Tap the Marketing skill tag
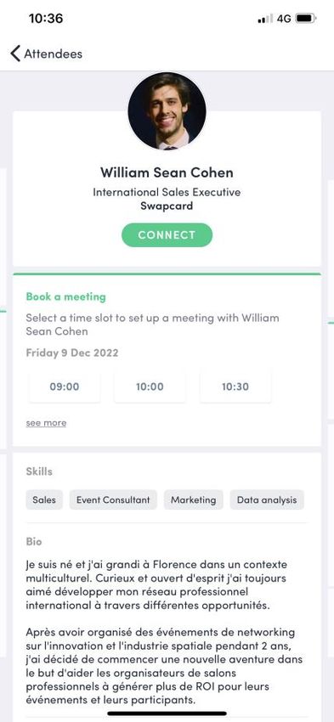 click(194, 499)
